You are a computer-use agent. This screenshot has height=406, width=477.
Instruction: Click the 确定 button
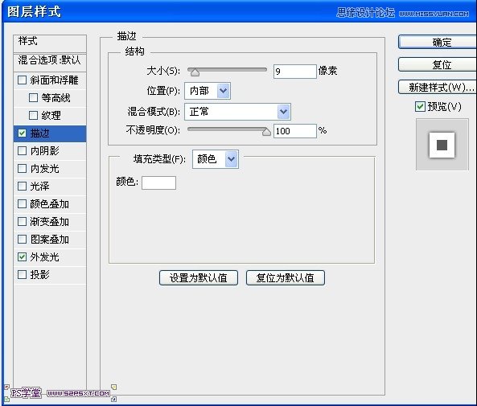tap(438, 42)
